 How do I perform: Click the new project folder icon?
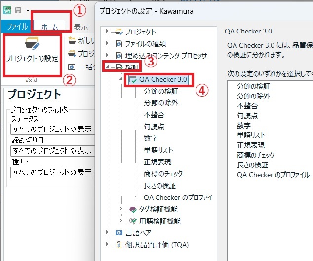click(x=72, y=40)
